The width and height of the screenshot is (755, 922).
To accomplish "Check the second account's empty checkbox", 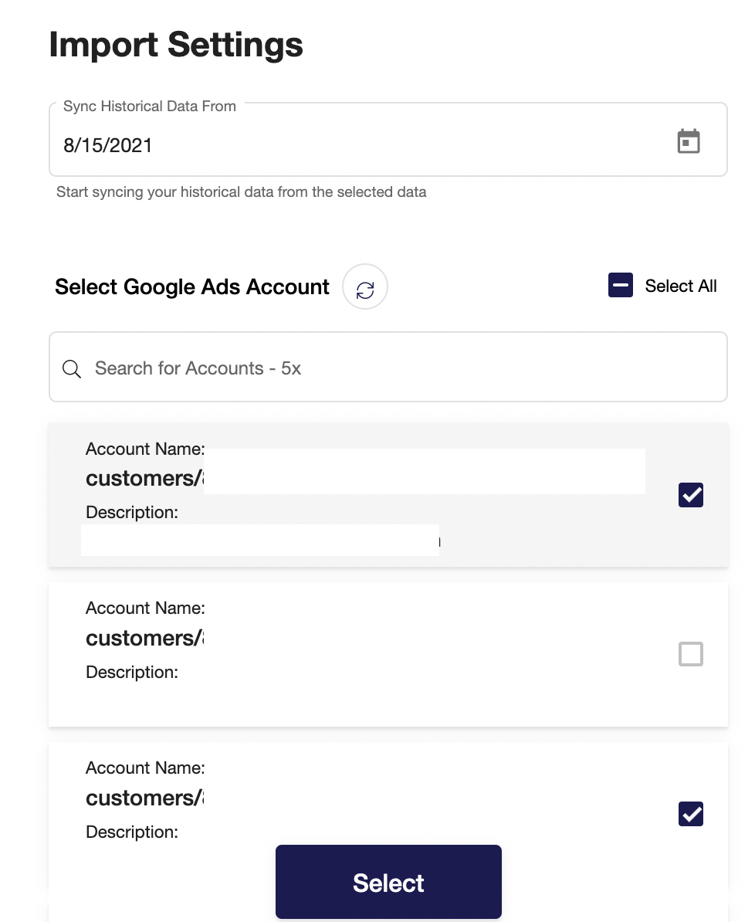I will tap(690, 655).
